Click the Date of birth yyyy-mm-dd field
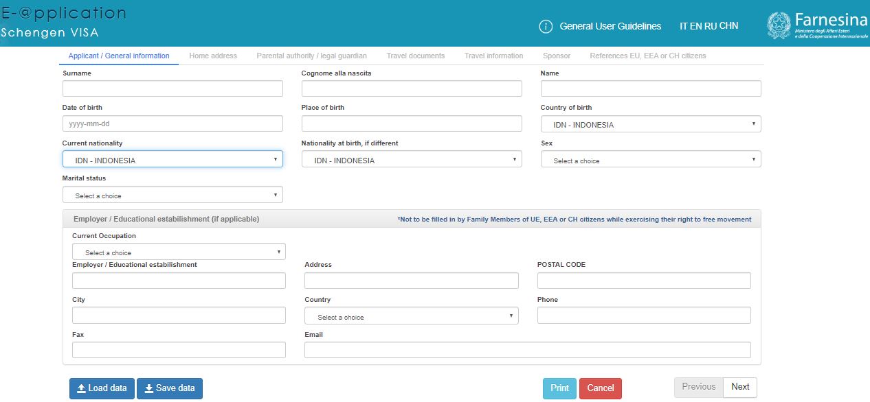870x402 pixels. click(x=172, y=123)
